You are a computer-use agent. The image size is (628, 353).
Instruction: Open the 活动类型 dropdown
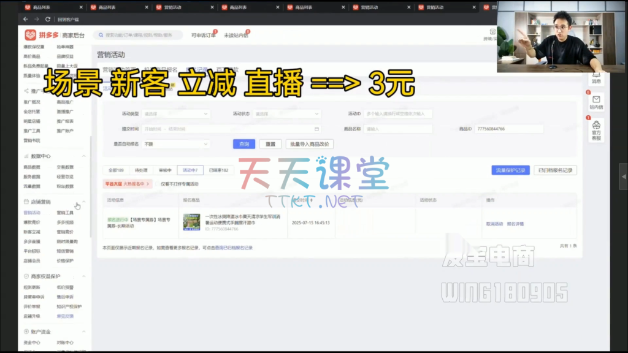pyautogui.click(x=176, y=114)
